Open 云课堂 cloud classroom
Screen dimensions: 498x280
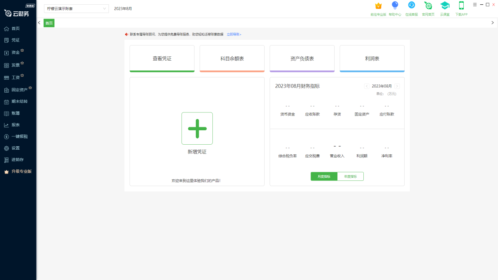click(445, 9)
